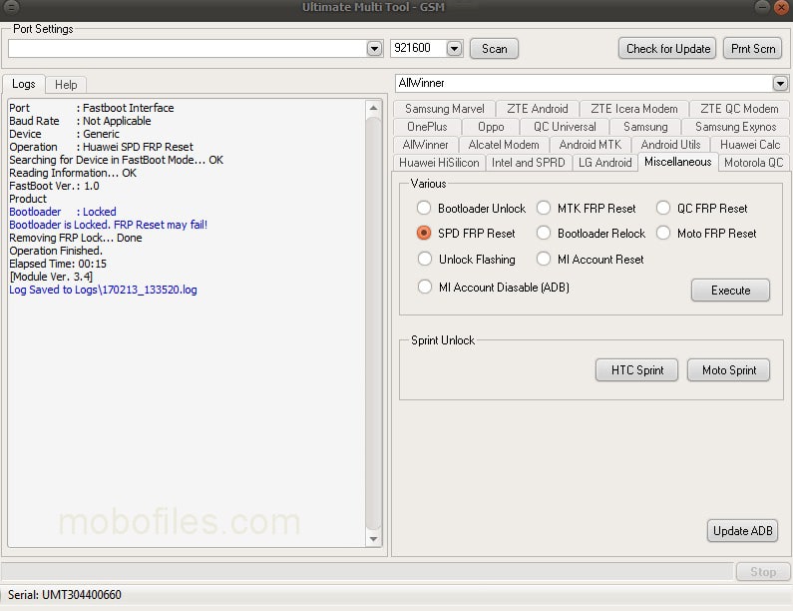Click log scrollbar up arrow
This screenshot has width=793, height=611.
[373, 108]
